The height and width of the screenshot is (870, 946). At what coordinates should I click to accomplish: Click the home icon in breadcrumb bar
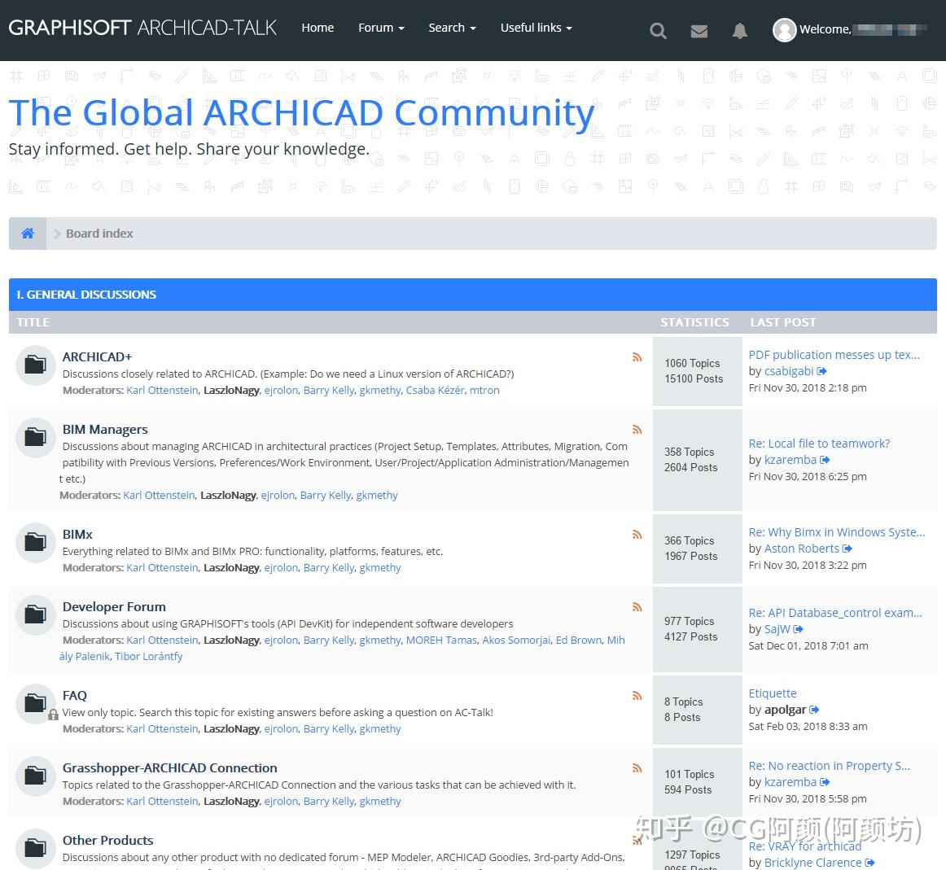28,234
